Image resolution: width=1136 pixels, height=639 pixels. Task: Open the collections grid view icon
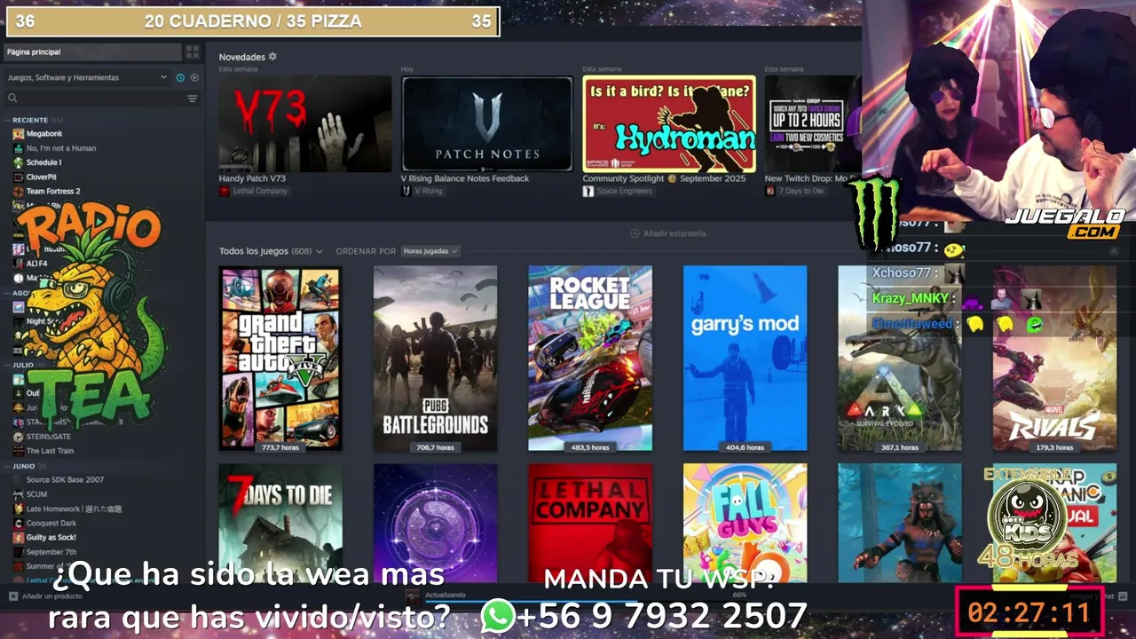(x=192, y=51)
